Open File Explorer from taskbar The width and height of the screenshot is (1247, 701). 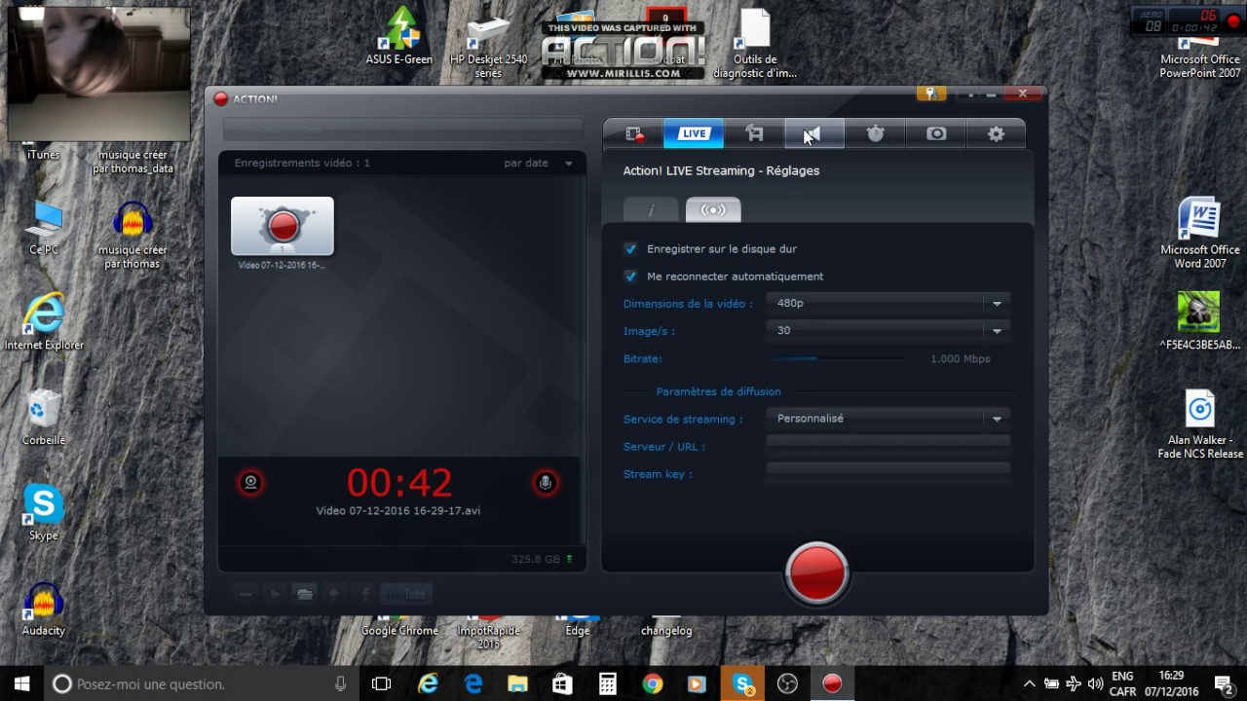pyautogui.click(x=517, y=684)
